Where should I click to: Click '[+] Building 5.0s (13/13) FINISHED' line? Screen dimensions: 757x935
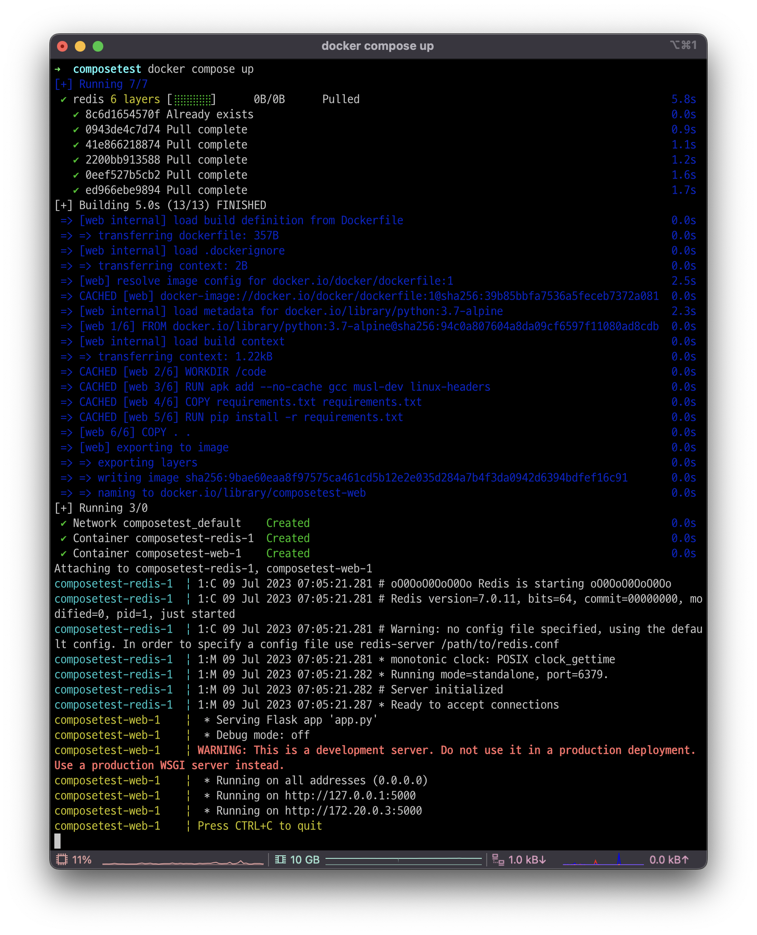point(160,205)
